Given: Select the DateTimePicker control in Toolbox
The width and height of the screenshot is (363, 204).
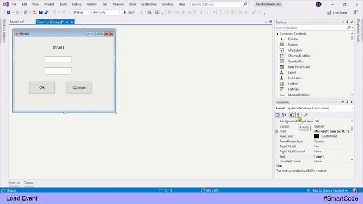Looking at the screenshot, I should pyautogui.click(x=299, y=67).
